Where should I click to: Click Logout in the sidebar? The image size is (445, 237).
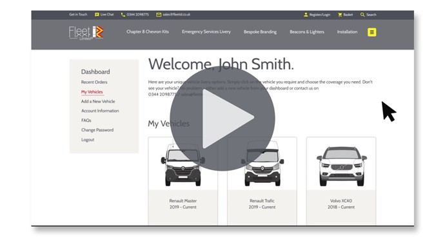[x=88, y=140]
